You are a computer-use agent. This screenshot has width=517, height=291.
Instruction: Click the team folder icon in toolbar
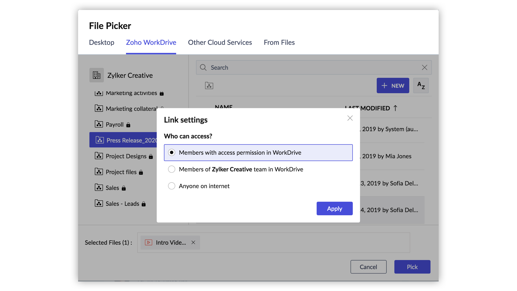coord(209,86)
